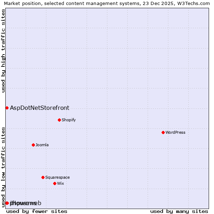Click the WordPress red data point
The image size is (214, 214).
[163, 132]
